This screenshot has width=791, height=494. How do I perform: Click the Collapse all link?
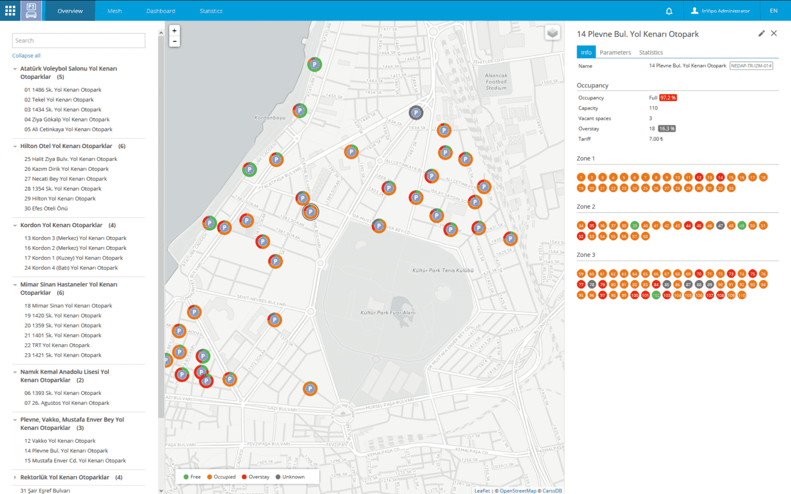click(x=26, y=55)
